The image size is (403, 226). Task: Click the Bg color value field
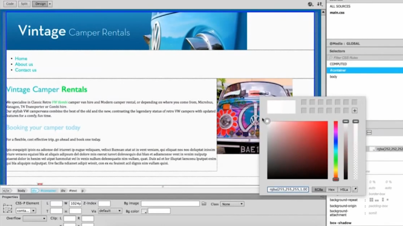(x=159, y=211)
